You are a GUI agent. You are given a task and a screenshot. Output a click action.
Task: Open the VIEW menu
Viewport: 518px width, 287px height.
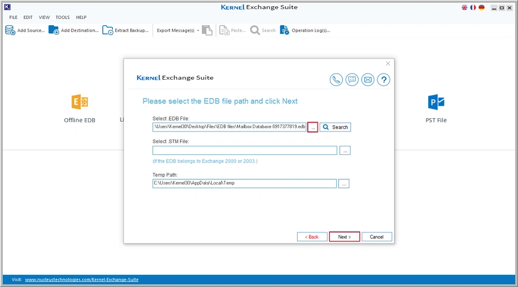pos(44,17)
